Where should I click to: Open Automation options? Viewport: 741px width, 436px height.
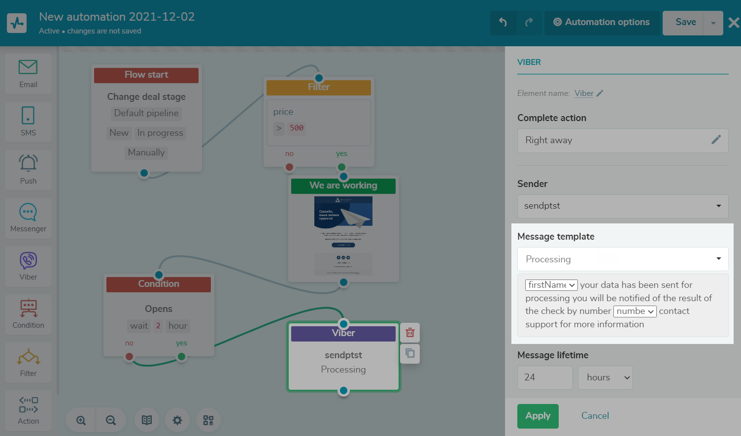point(602,23)
